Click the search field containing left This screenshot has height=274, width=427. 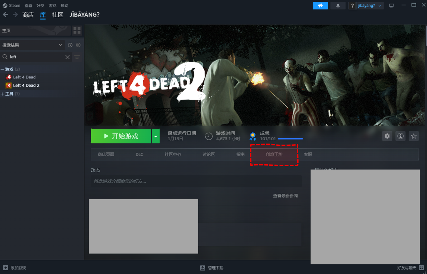[36, 57]
